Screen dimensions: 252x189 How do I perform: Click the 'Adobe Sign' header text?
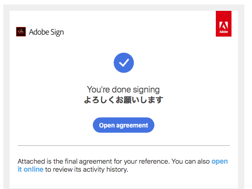click(x=46, y=32)
